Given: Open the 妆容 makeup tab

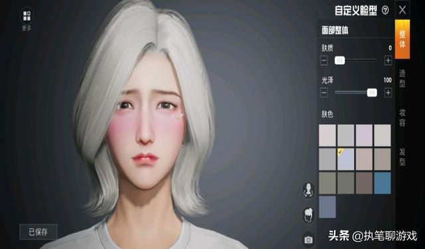Looking at the screenshot, I should pos(402,118).
